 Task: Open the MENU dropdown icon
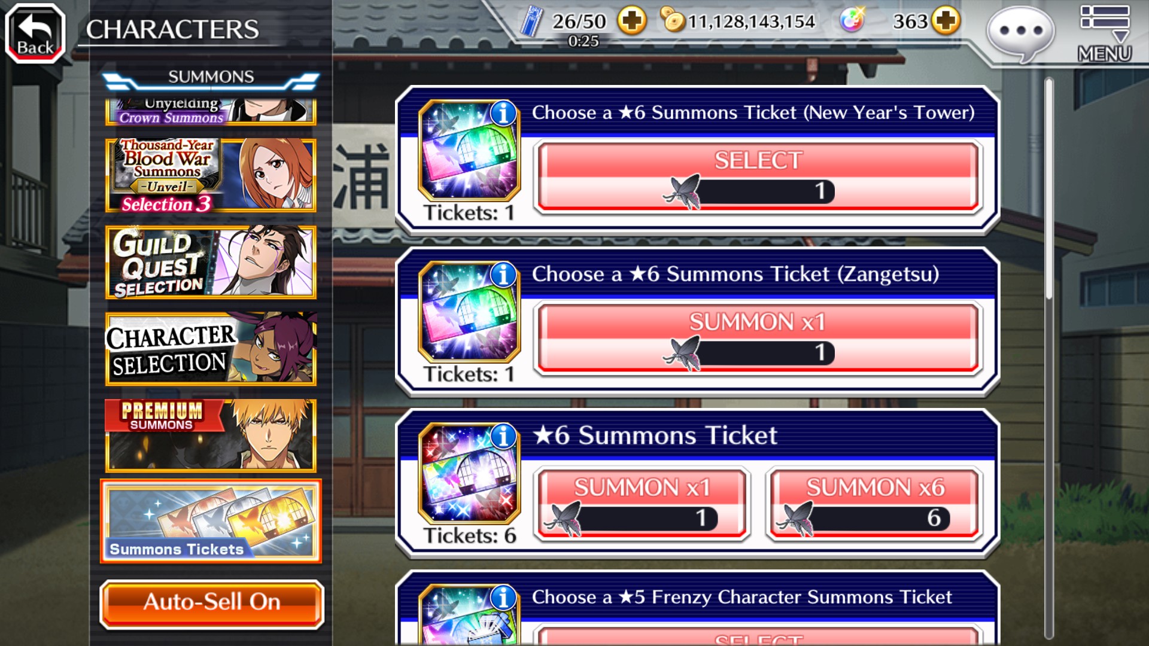coord(1105,33)
